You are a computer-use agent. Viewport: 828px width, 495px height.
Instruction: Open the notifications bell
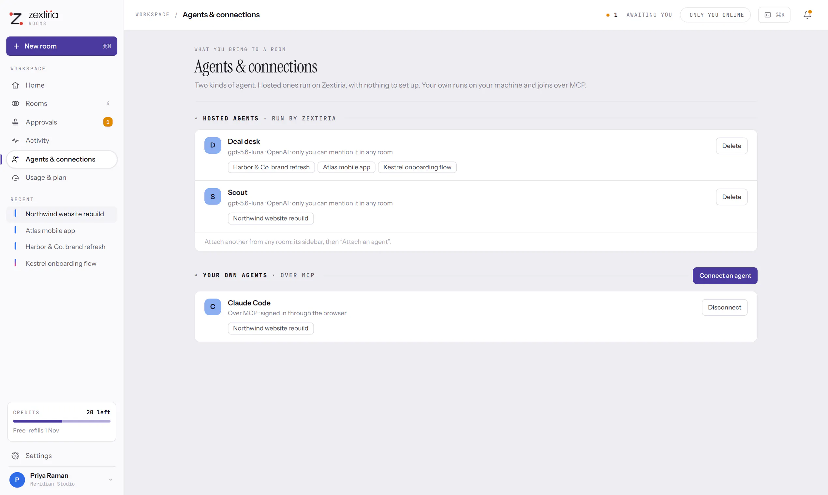807,15
